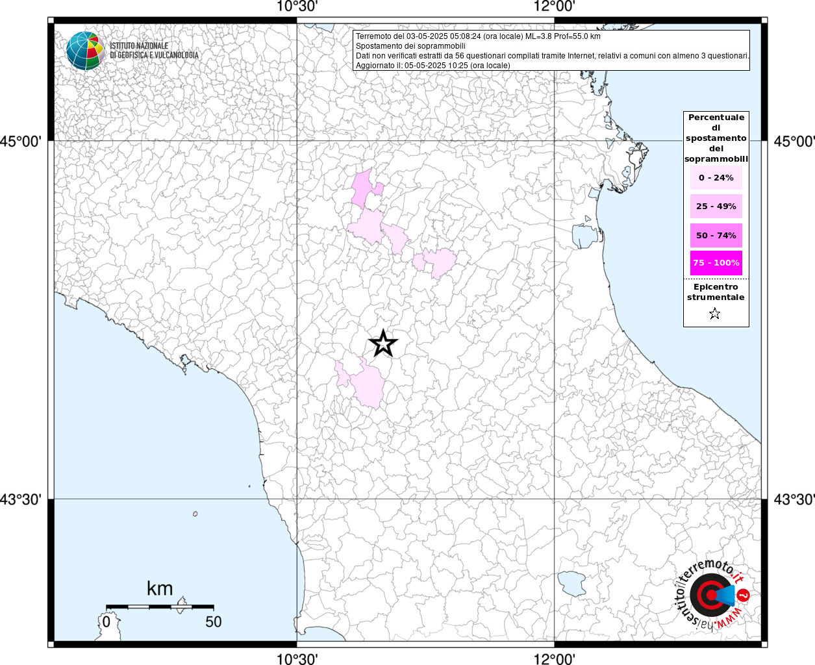
Task: Click the right 43°30' latitude label
Action: click(794, 499)
